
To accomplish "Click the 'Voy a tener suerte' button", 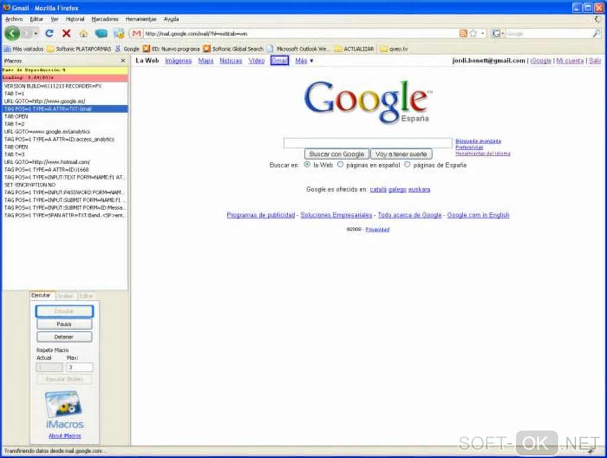I will point(401,154).
